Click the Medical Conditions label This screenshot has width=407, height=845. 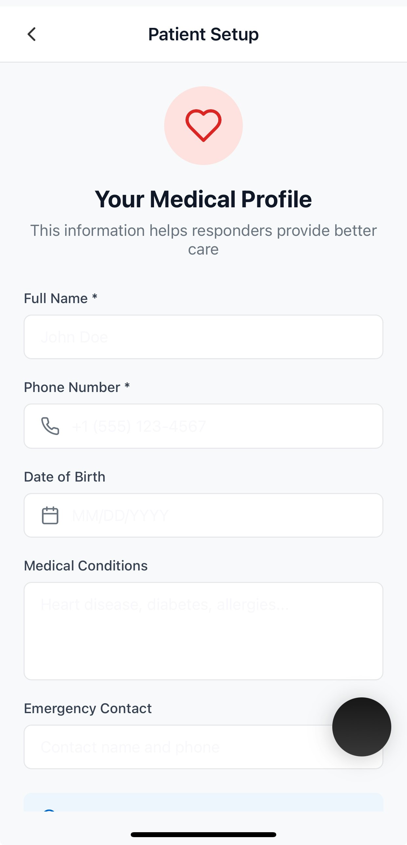[86, 566]
